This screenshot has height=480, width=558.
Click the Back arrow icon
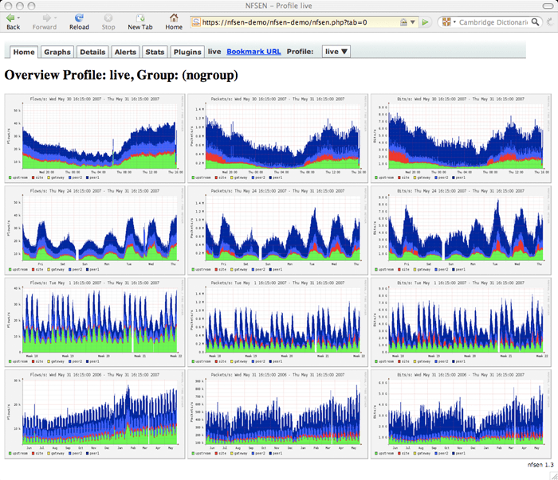[10, 18]
